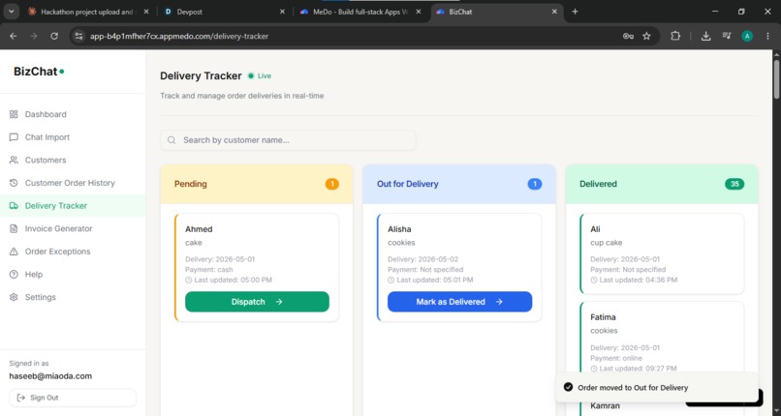Open Chat Import from the sidebar
Viewport: 781px width, 416px height.
pyautogui.click(x=47, y=137)
